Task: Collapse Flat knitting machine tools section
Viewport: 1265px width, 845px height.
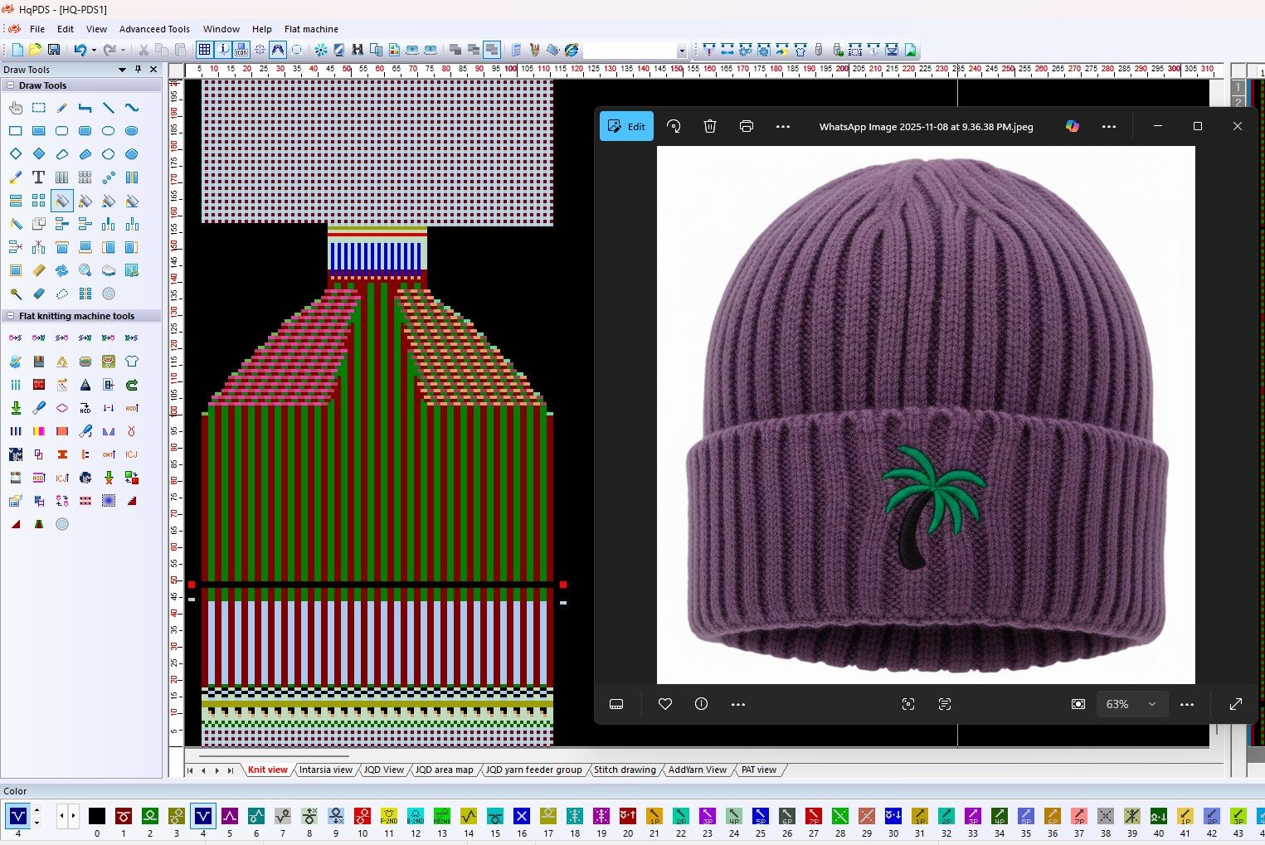Action: 11,316
